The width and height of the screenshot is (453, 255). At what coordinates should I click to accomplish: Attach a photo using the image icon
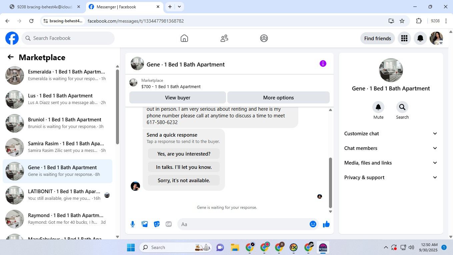coord(145,224)
